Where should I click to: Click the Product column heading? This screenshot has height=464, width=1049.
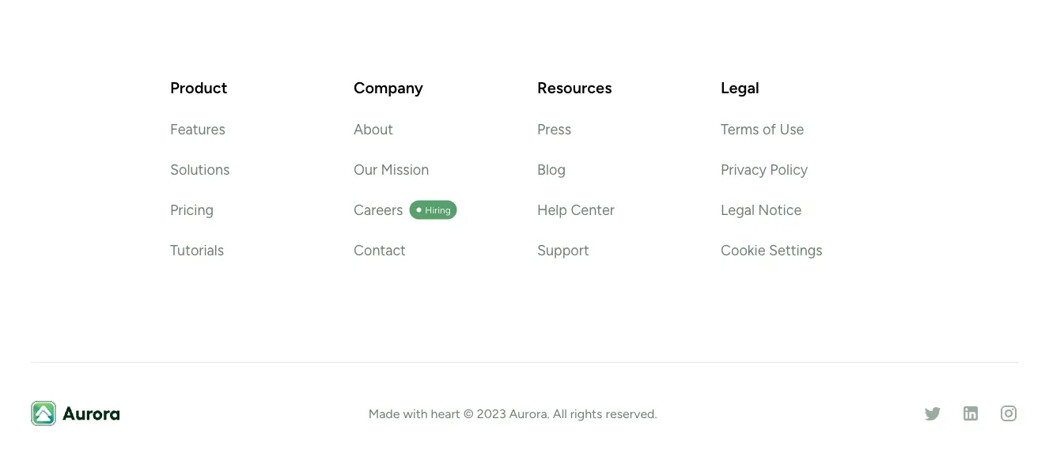tap(199, 88)
